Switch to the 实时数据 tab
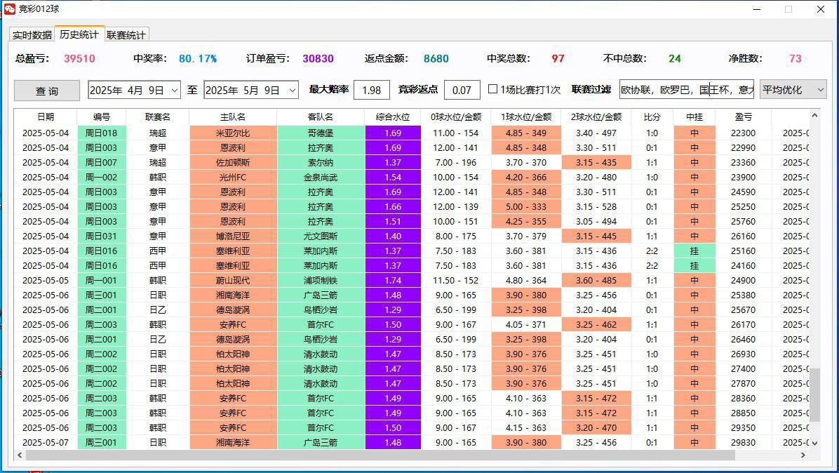Screen dimensions: 839x473 (31, 34)
